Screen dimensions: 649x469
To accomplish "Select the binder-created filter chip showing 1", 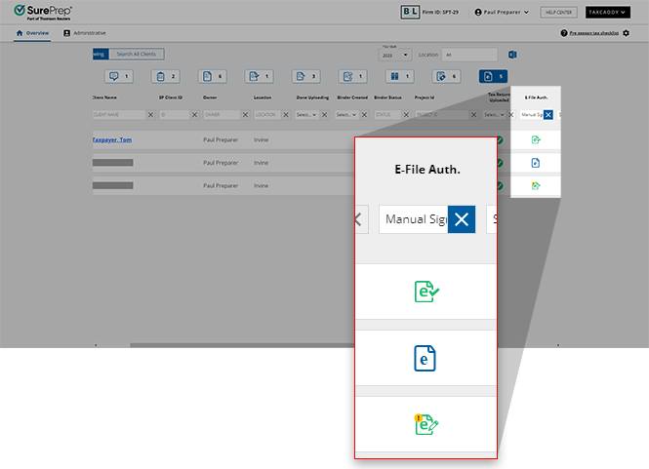I will (x=352, y=76).
